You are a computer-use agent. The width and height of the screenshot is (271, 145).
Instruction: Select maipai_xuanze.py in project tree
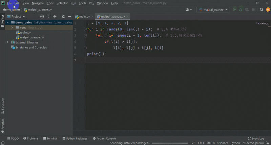click(x=32, y=37)
